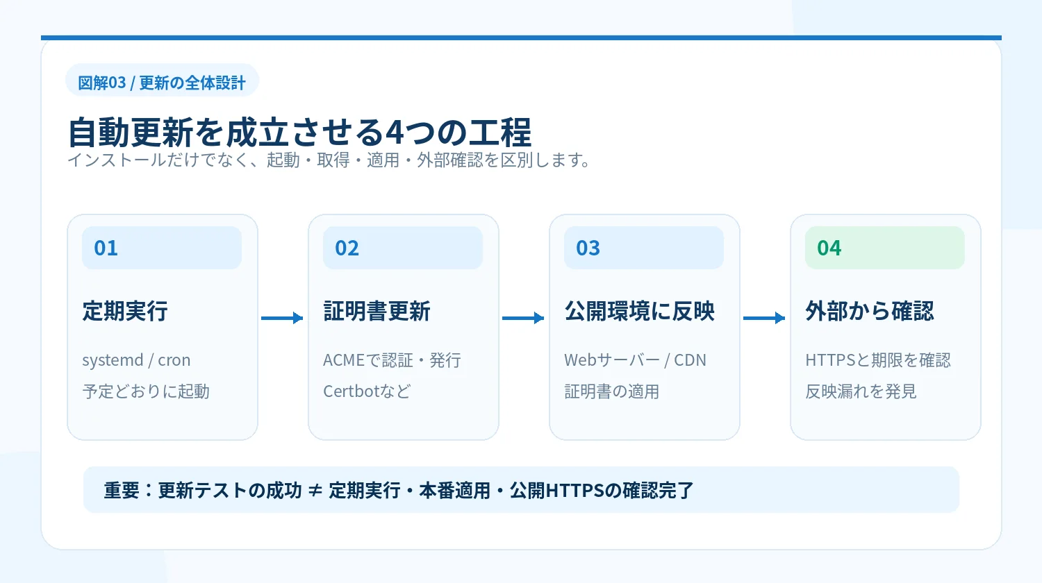Screen dimensions: 1042x583
Task: Click the 01 step number badge
Action: [162, 248]
